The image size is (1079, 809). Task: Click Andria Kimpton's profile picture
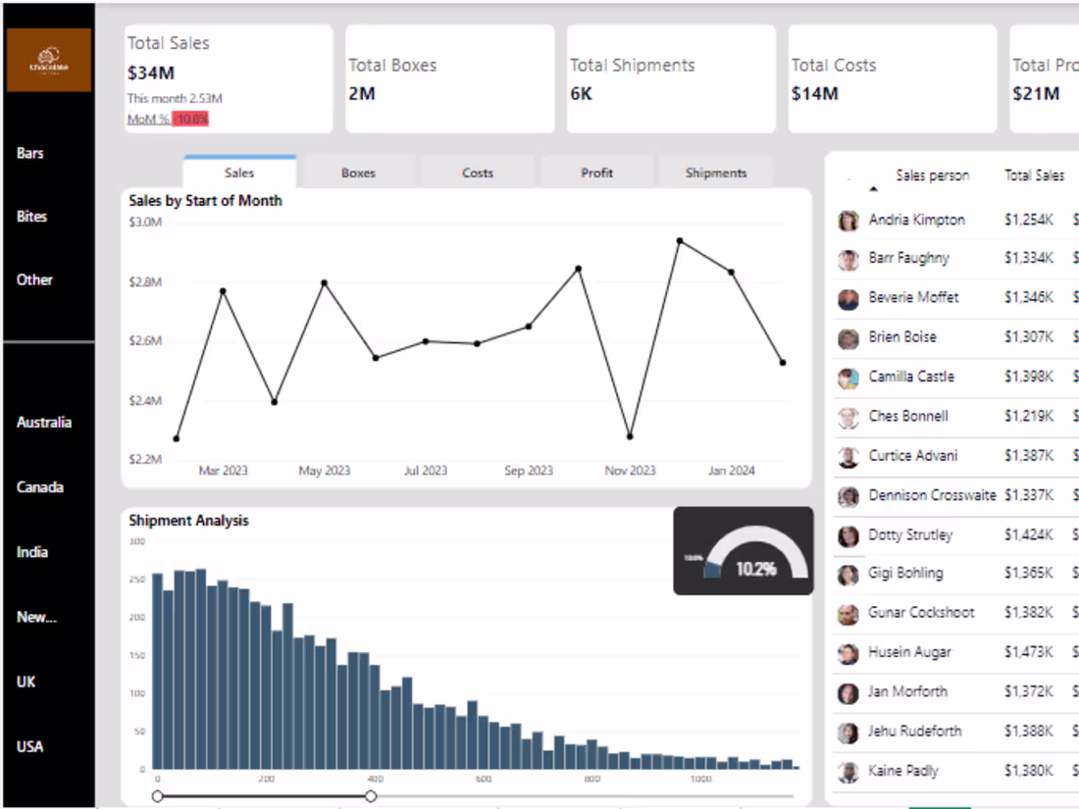point(848,220)
